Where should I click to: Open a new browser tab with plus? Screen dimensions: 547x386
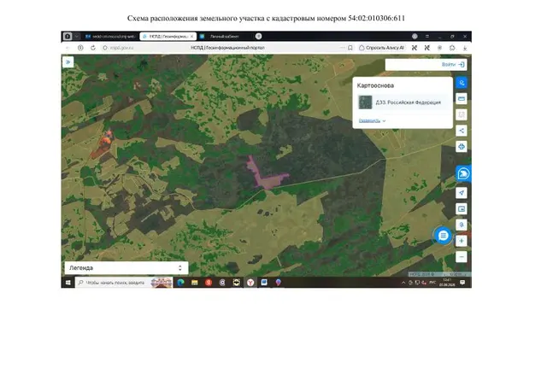(258, 36)
